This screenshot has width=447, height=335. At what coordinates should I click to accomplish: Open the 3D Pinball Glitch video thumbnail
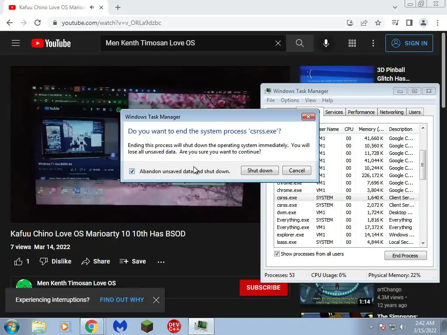[337, 74]
